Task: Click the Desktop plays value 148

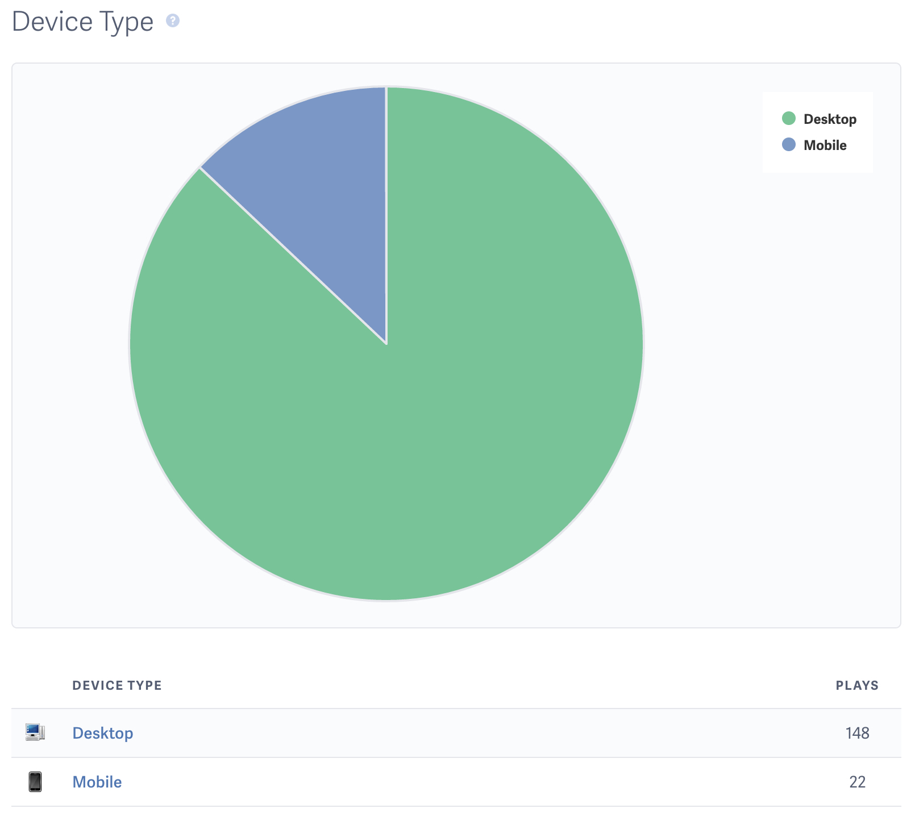Action: click(857, 733)
